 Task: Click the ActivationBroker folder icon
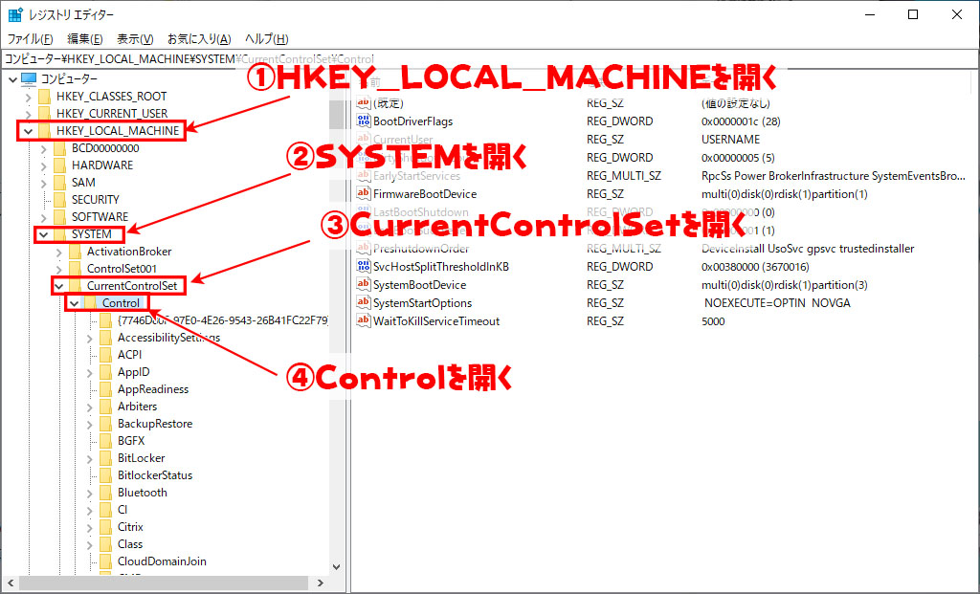[75, 252]
